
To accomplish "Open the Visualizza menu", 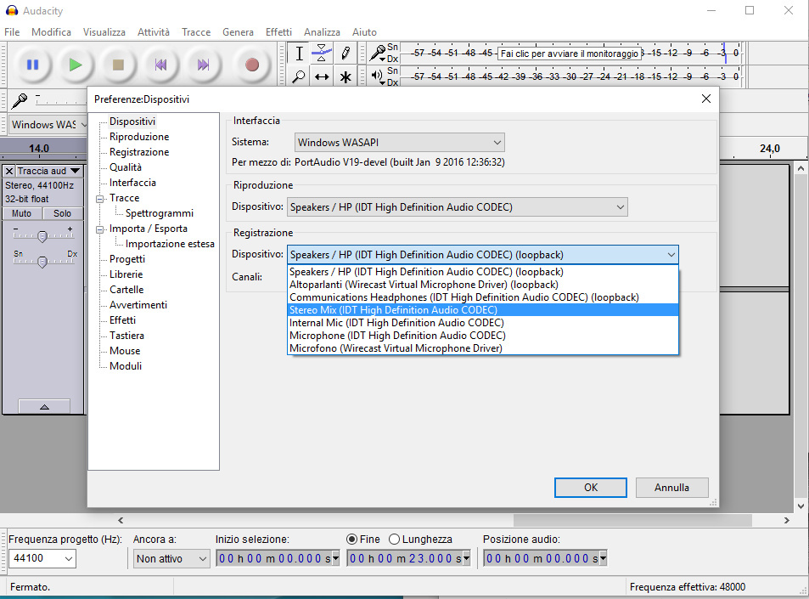I will click(x=104, y=32).
